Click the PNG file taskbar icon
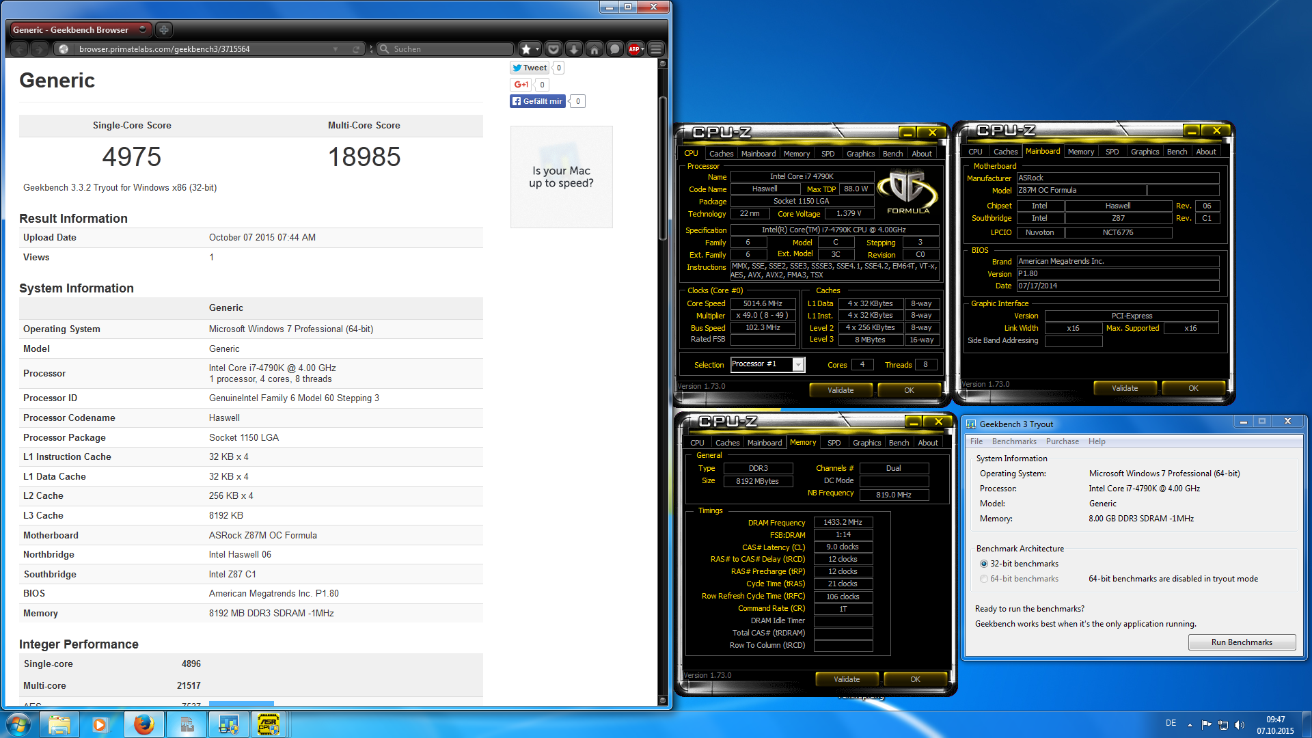 click(187, 724)
